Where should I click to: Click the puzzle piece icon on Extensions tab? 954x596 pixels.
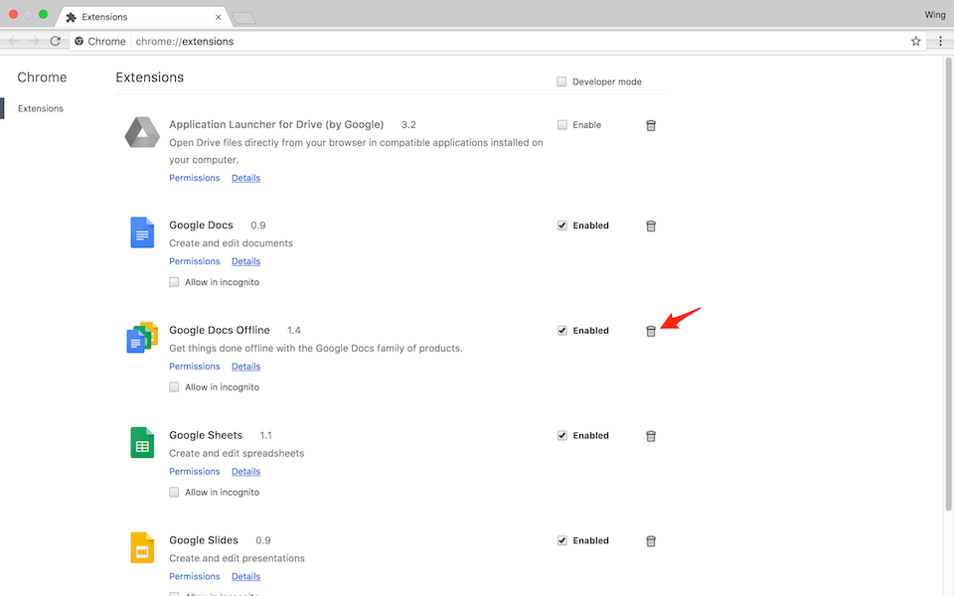(72, 17)
